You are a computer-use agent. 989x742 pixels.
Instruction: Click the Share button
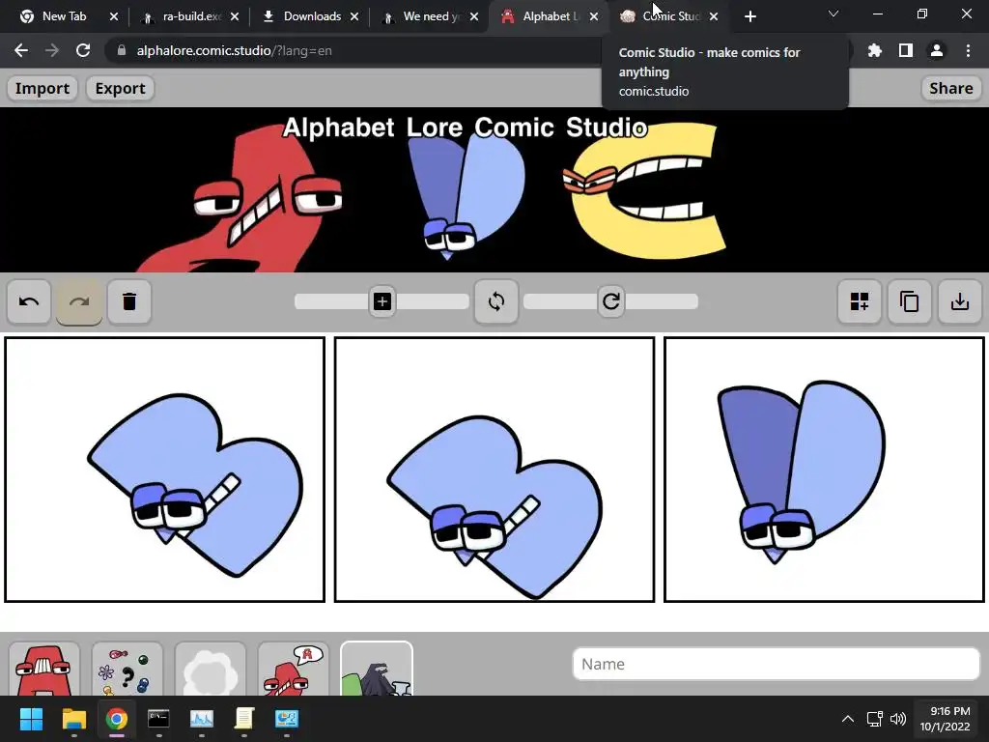tap(951, 88)
